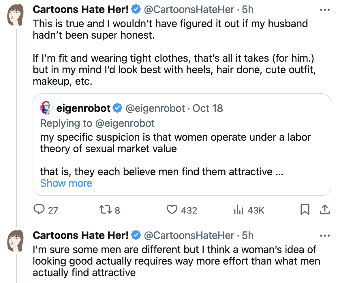
Task: Open the second tweet's profile avatar
Action: [15, 241]
